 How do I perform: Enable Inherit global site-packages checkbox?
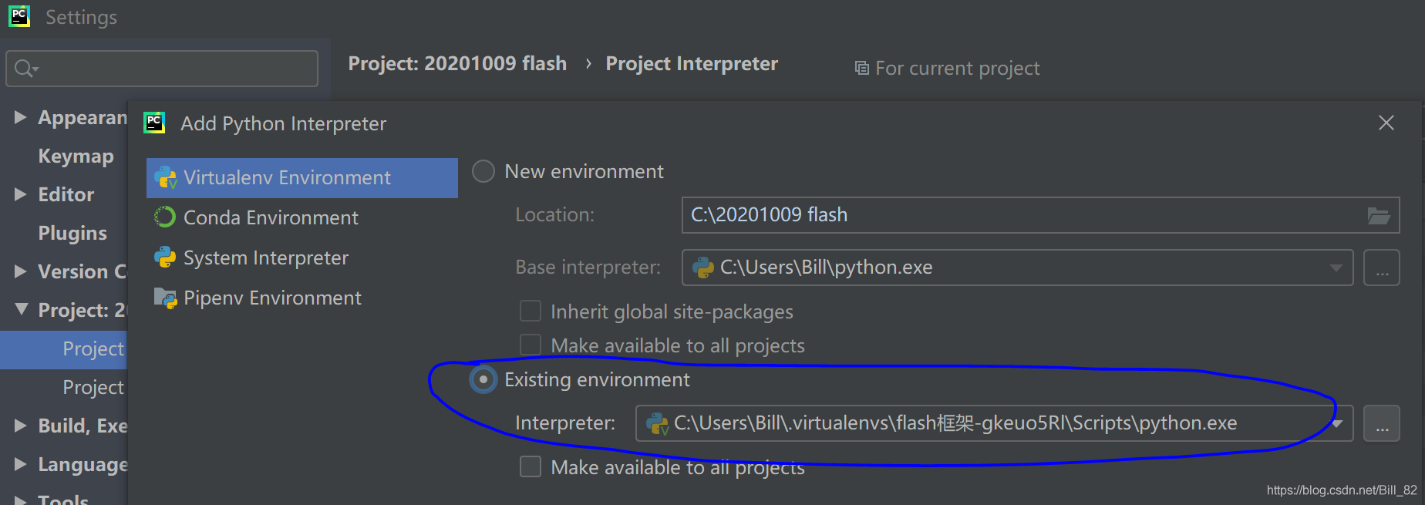531,311
